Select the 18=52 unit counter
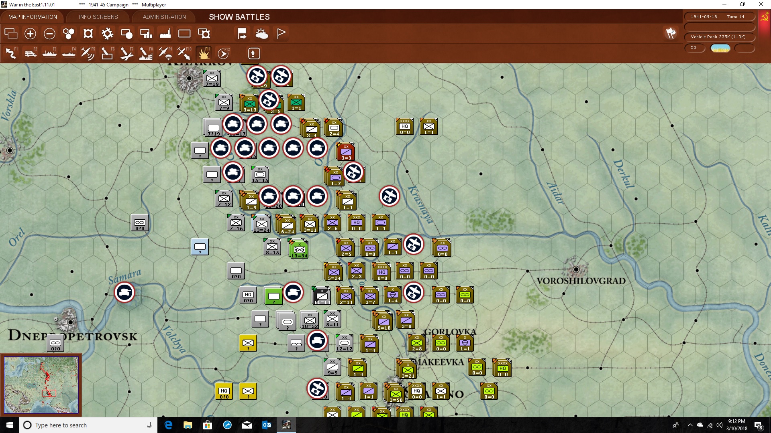The height and width of the screenshot is (433, 771). [x=310, y=320]
